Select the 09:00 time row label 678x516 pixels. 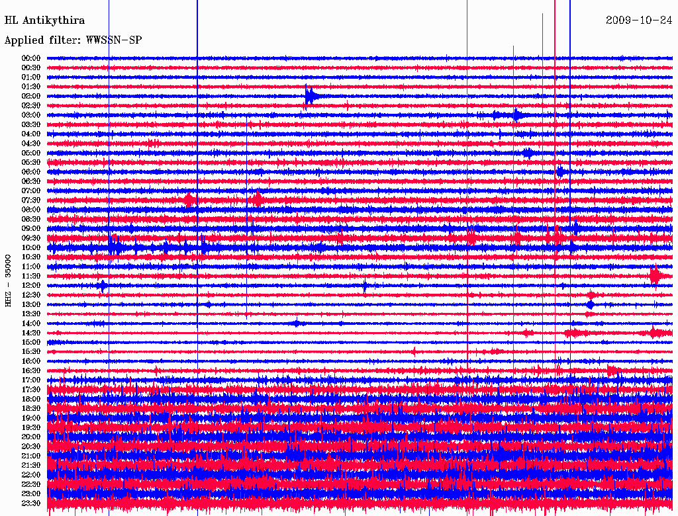coord(31,229)
